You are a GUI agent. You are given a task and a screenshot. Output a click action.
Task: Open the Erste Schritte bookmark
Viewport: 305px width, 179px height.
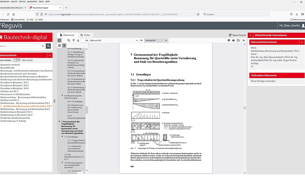coord(18,20)
